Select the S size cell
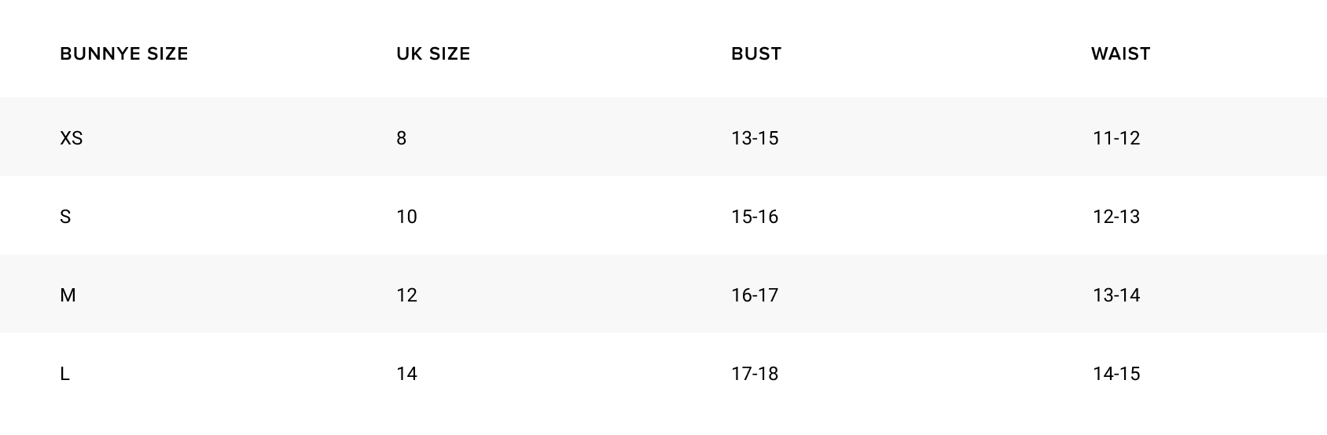This screenshot has width=1327, height=435. click(x=65, y=217)
